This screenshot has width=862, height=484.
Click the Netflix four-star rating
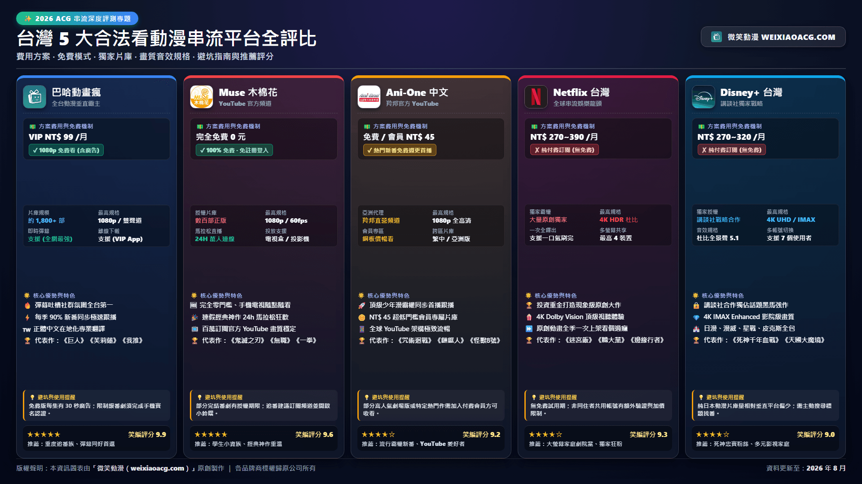pyautogui.click(x=545, y=434)
